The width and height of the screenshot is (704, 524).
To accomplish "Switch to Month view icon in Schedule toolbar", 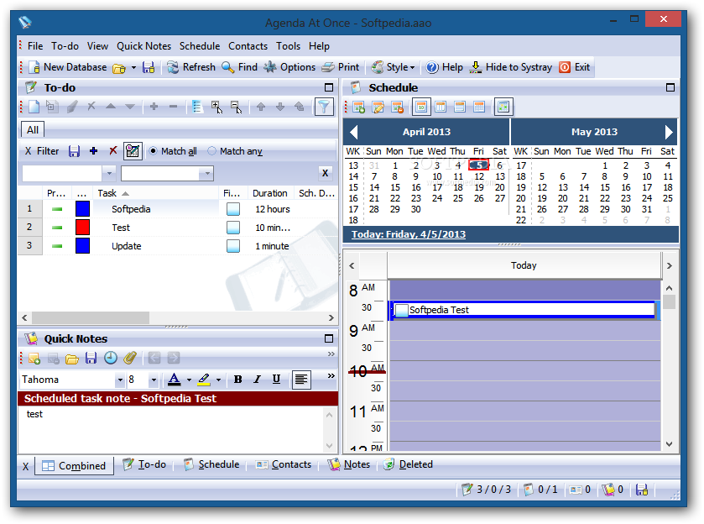I will (x=479, y=107).
